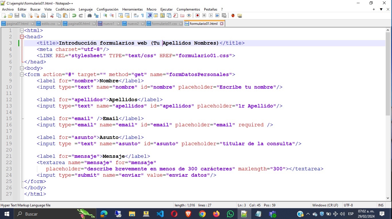Click the Stop macro recording icon
Image resolution: width=392 pixels, height=219 pixels.
204,15
